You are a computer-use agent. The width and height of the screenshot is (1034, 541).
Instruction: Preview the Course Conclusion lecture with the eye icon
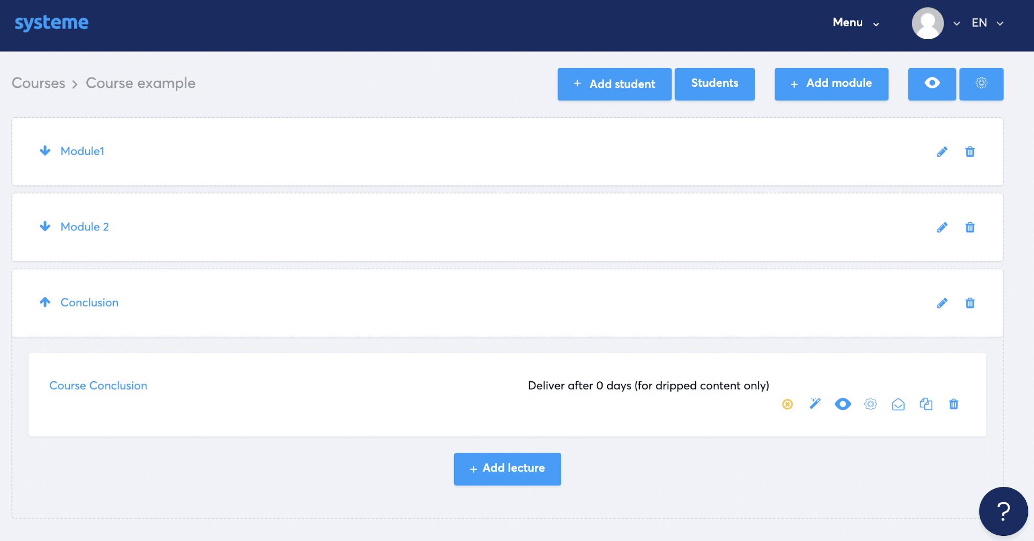click(843, 405)
